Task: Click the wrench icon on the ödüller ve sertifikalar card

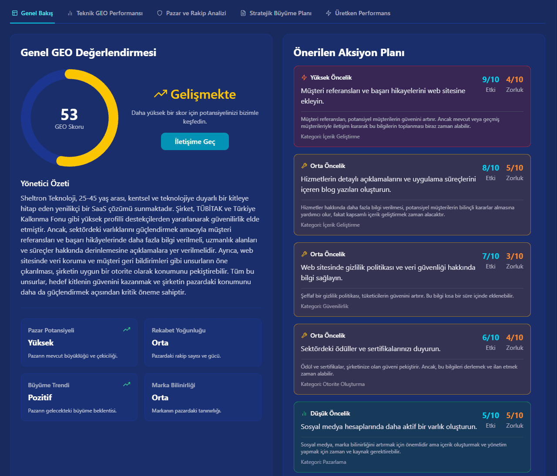Action: 304,335
